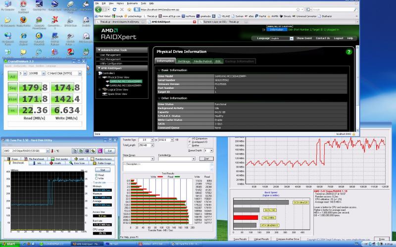Open Firefox Bookmarks menu
This screenshot has width=396, height=247.
[132, 3]
